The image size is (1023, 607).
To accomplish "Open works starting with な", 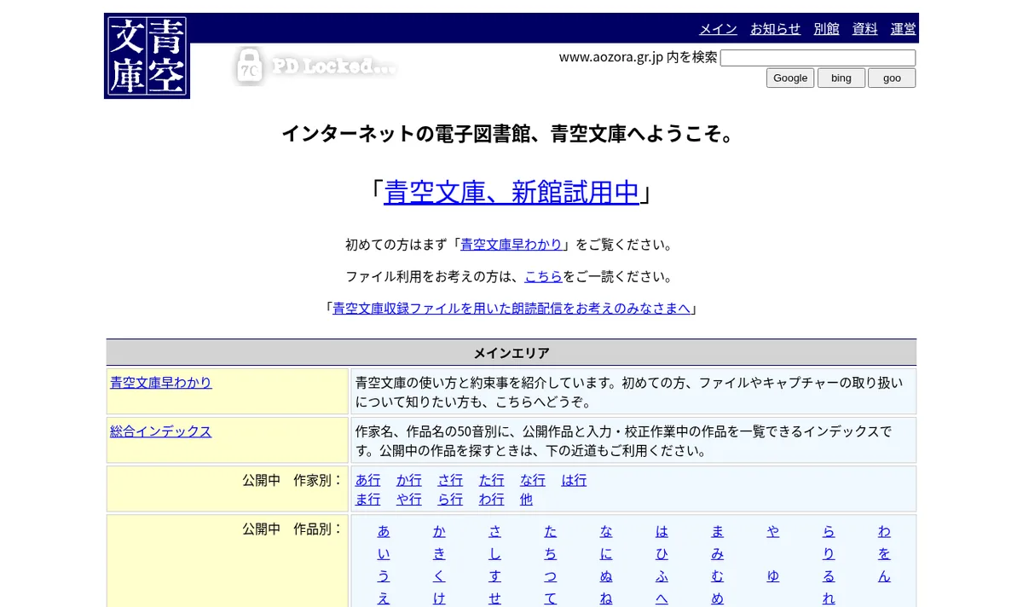I will click(606, 531).
